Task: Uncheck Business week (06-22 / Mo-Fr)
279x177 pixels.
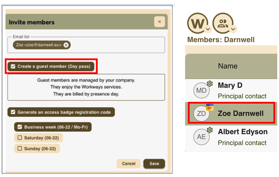Action: 20,127
